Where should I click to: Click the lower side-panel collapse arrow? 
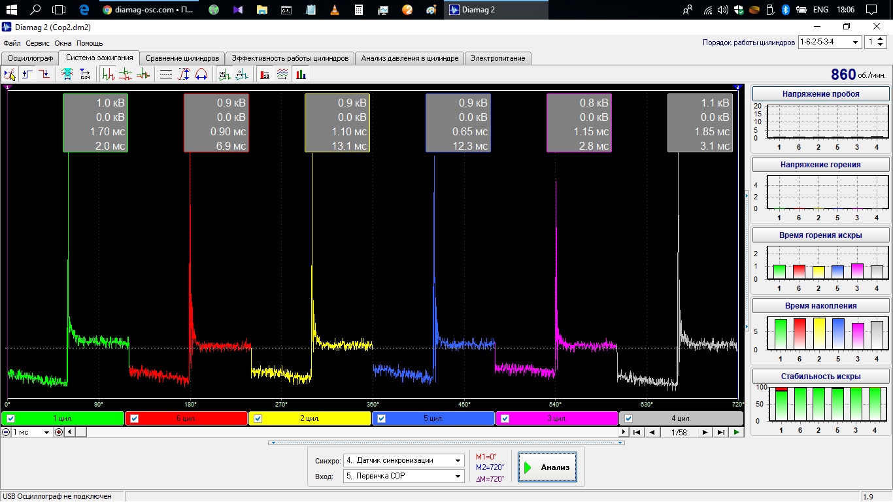pos(747,326)
